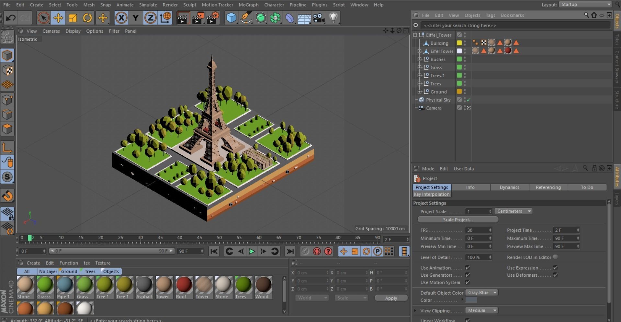Screen dimensions: 621x322
Task: Toggle Use Animation checkbox
Action: tap(467, 268)
